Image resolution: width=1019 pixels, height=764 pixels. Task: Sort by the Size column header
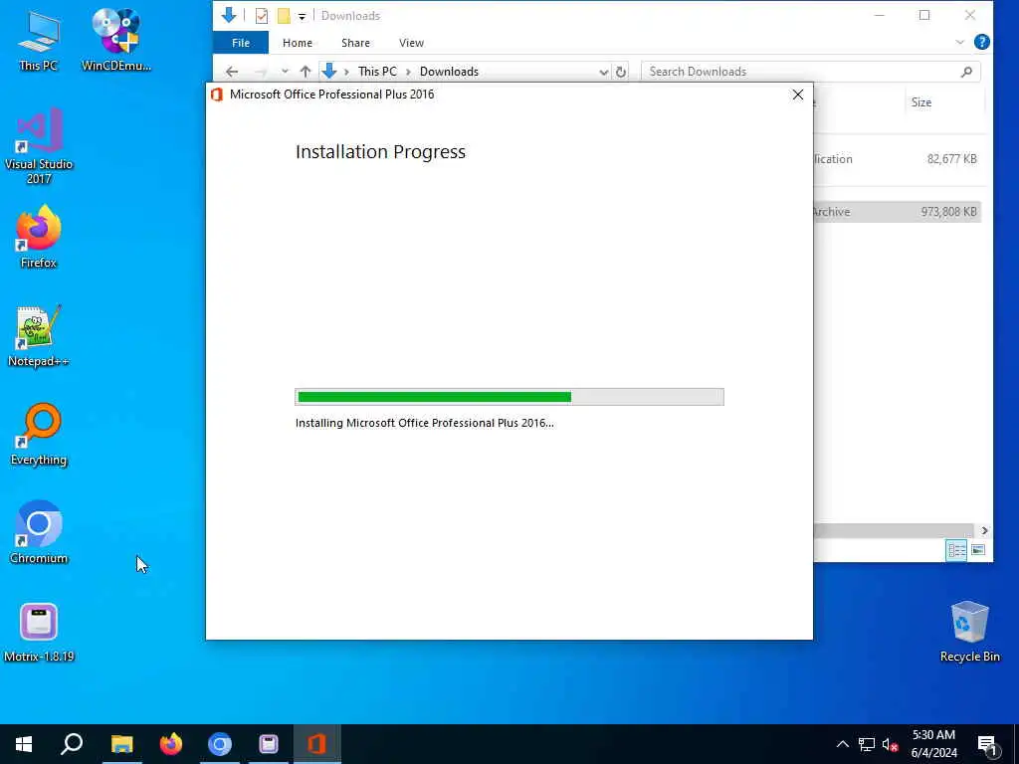[x=945, y=102]
